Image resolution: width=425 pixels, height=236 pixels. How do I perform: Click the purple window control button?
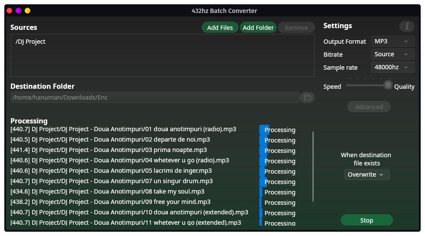click(x=18, y=10)
